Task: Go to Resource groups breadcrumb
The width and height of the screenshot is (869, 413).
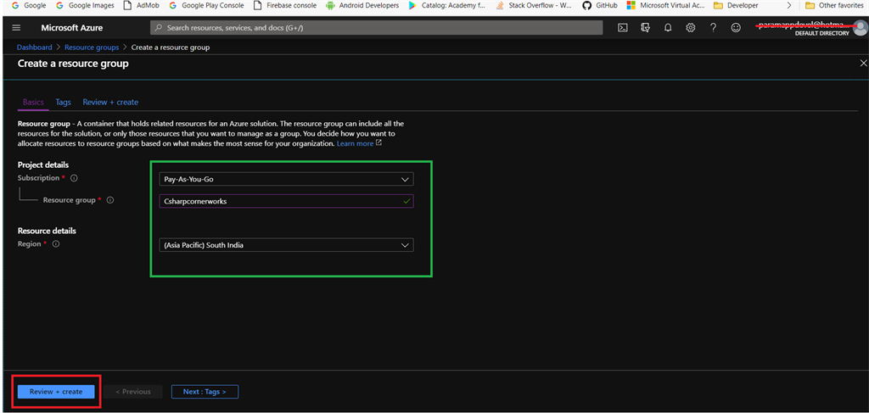Action: [92, 47]
